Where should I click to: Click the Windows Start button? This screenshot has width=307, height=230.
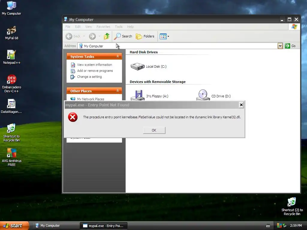(x=14, y=226)
